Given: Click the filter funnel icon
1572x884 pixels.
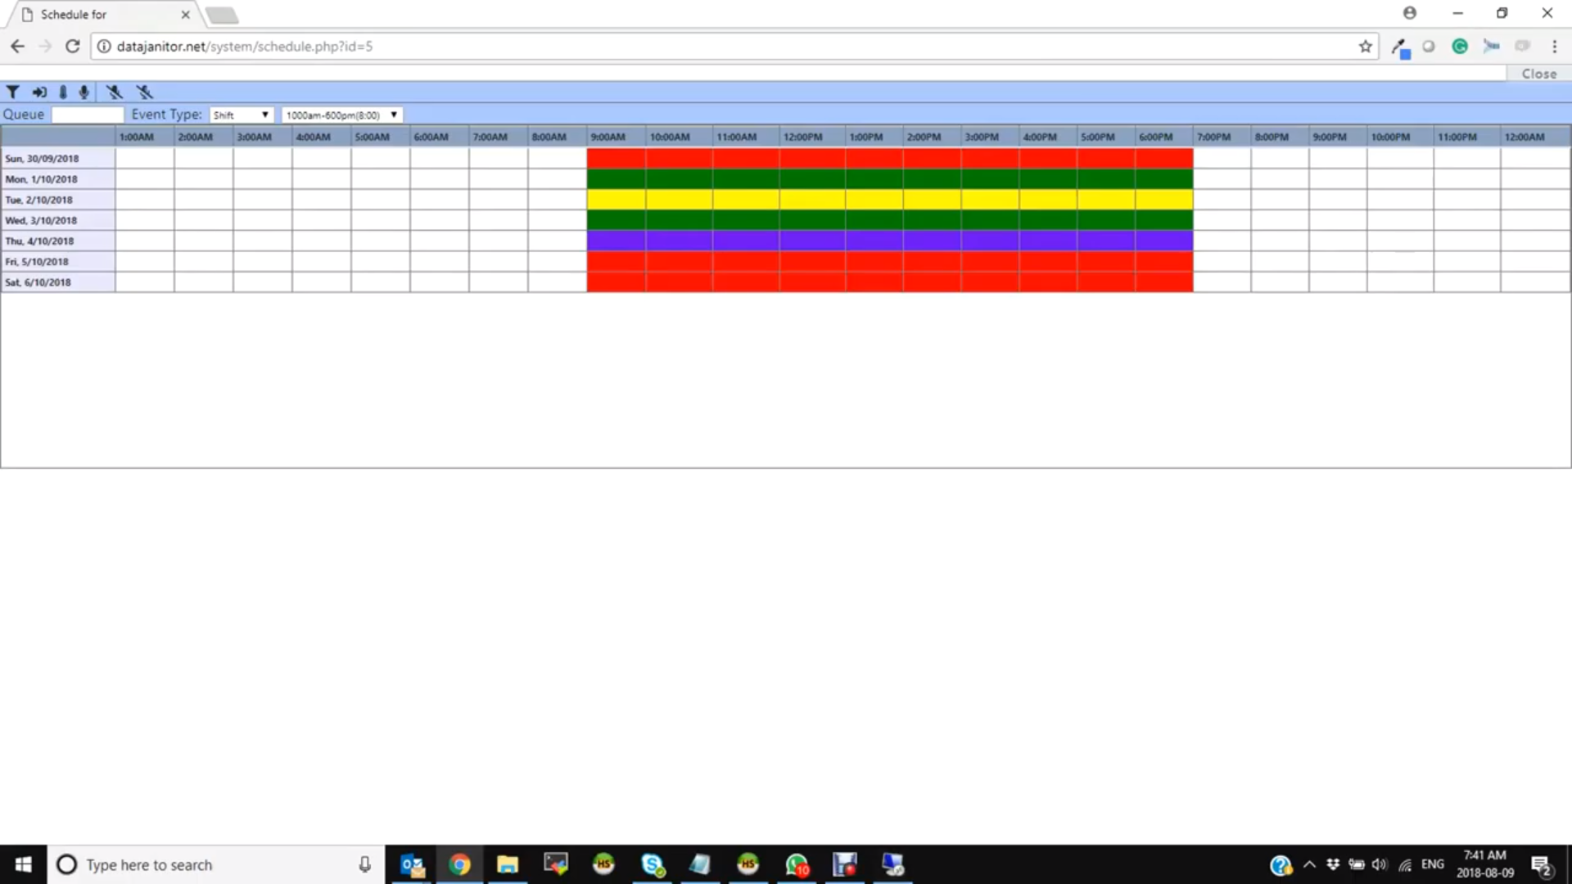Looking at the screenshot, I should (x=13, y=92).
